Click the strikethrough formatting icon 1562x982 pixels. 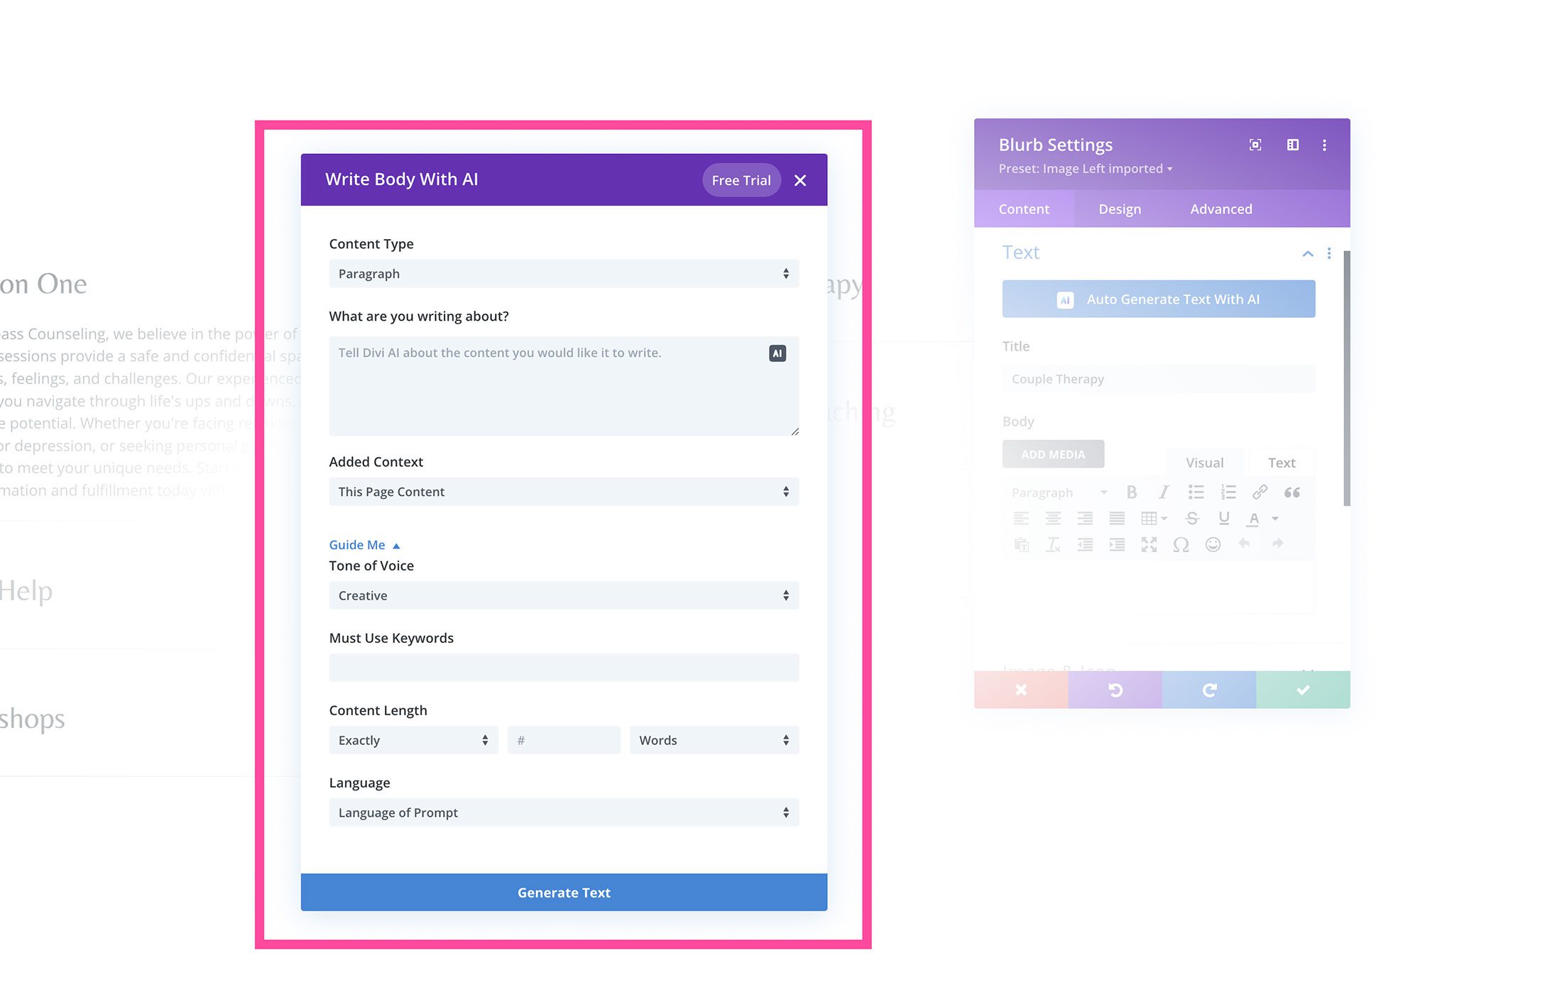(x=1191, y=518)
